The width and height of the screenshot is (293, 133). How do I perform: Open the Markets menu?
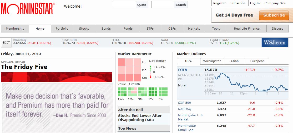194,29
